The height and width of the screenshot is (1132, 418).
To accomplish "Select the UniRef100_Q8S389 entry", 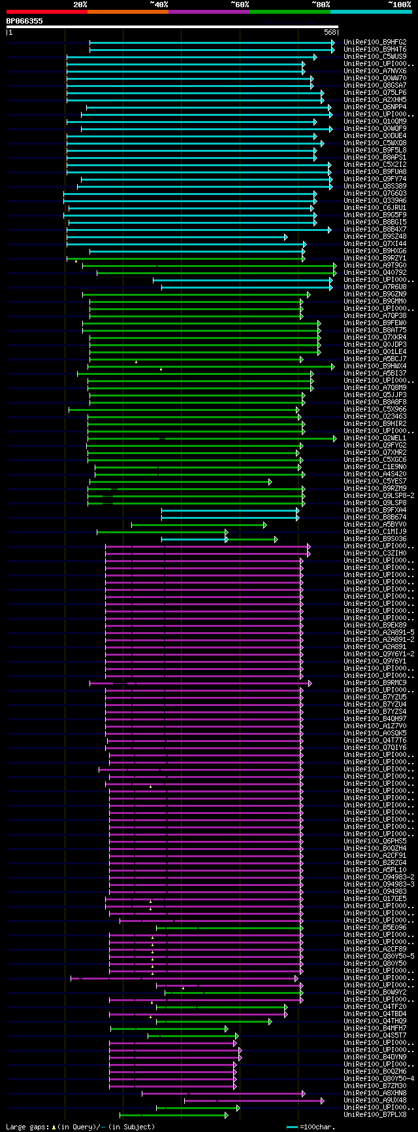I will (375, 186).
